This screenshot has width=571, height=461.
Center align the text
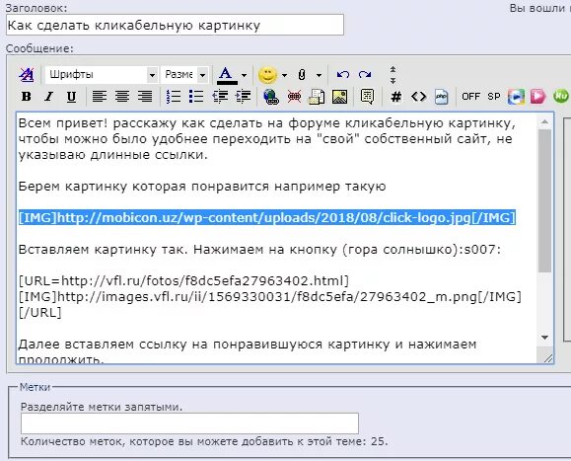click(x=122, y=97)
